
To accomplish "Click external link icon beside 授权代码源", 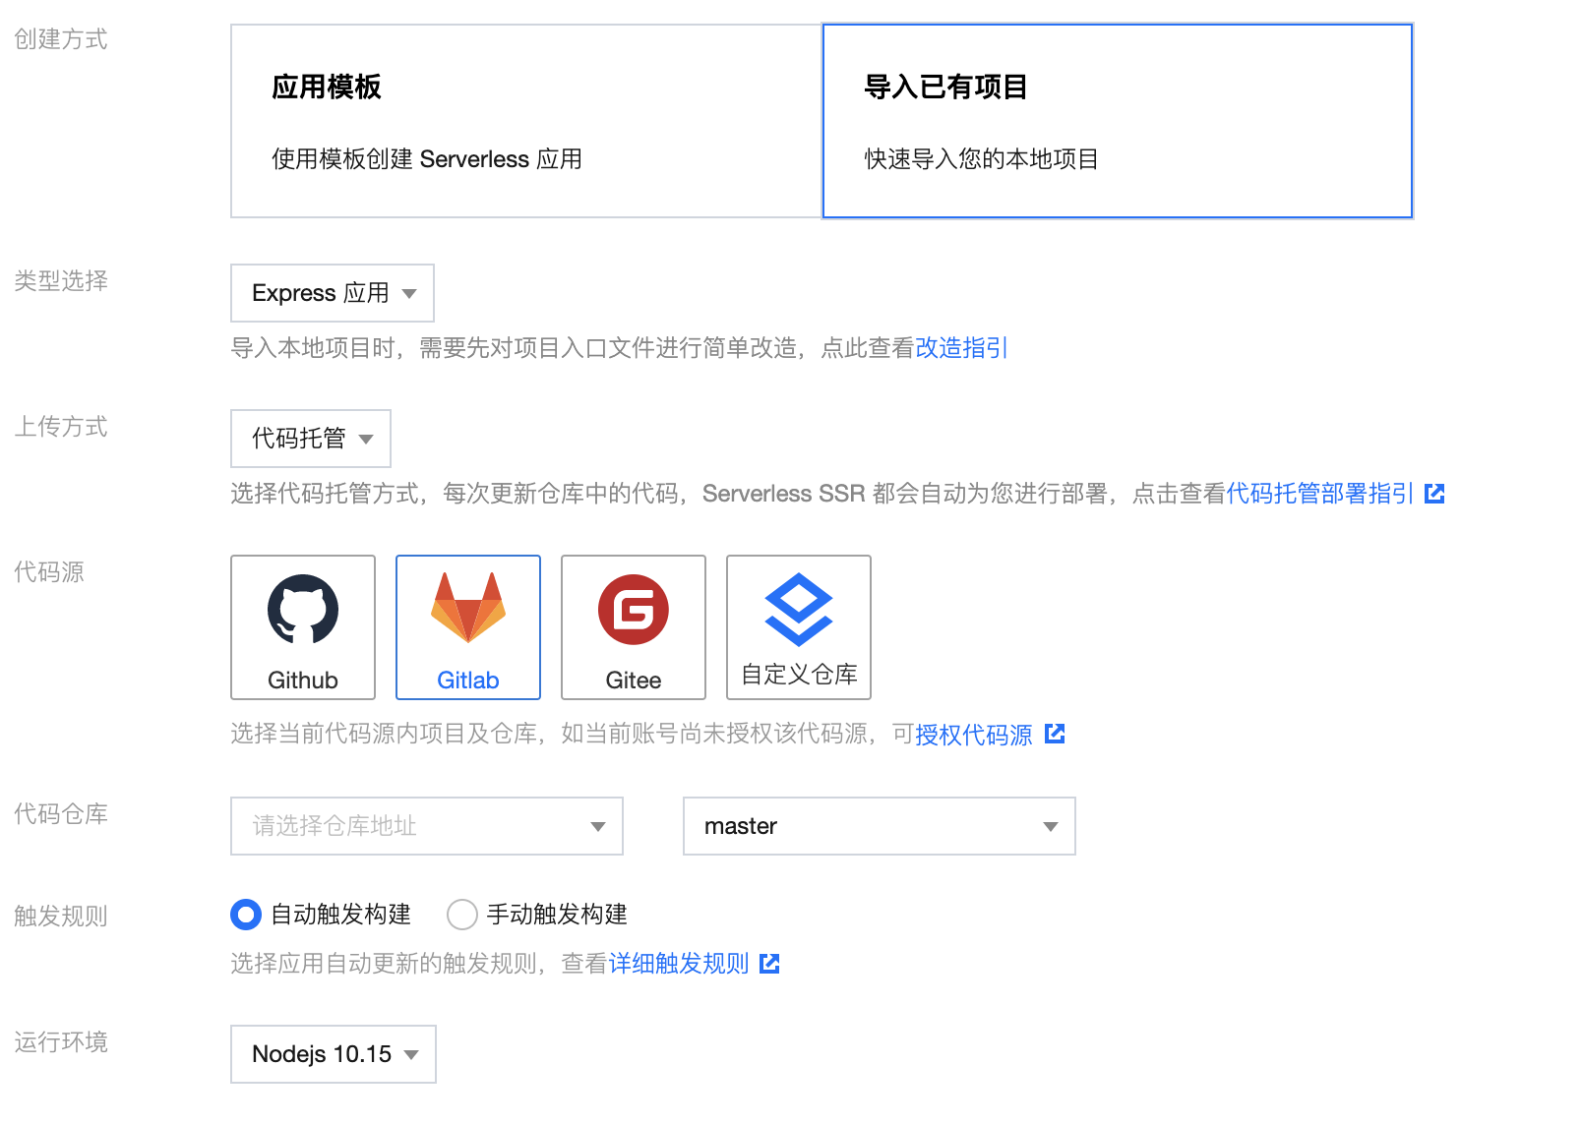I will click(1055, 734).
